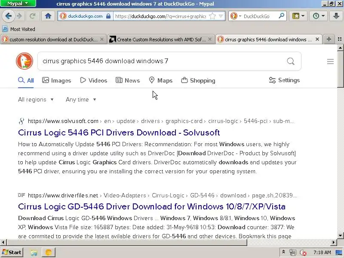
Task: Open Cirrus Logic 5446 PCI Drivers Solvusoft link
Action: [119, 132]
